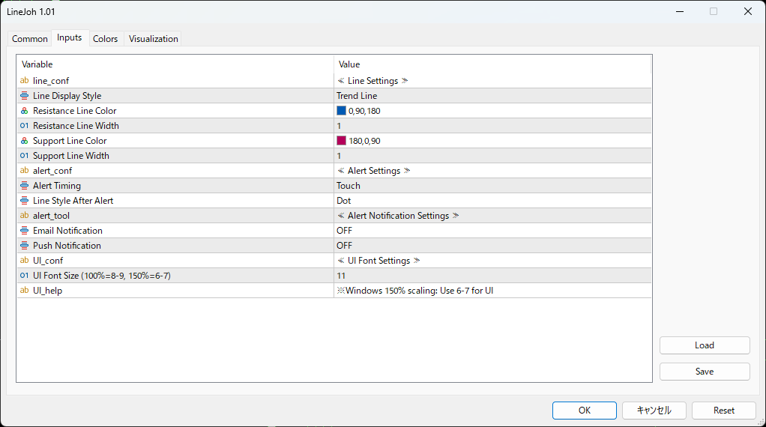Click the color icon beside Support Line Color

coord(25,141)
